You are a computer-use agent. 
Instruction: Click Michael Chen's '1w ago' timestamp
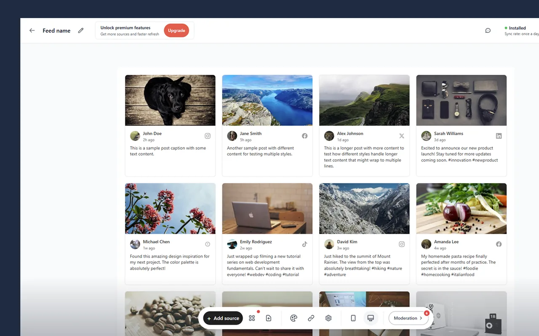[149, 248]
